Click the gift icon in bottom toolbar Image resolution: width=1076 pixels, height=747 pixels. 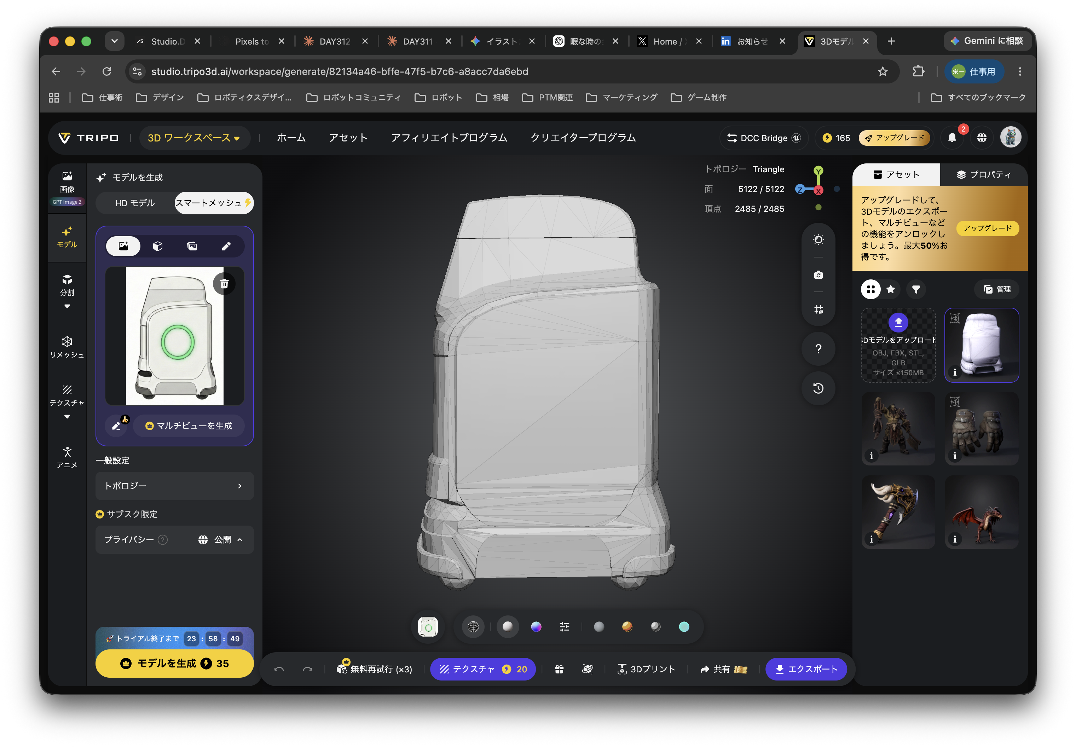559,669
